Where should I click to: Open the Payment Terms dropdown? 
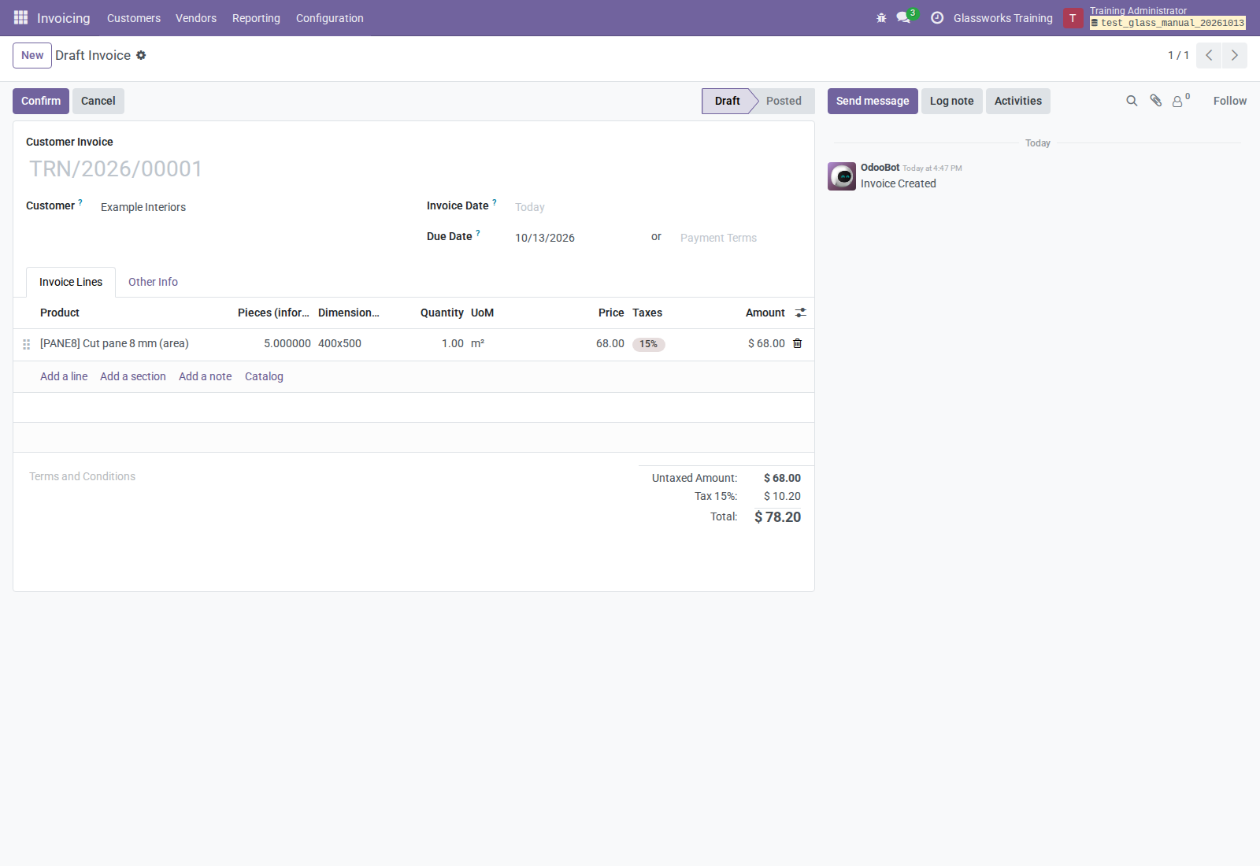(740, 238)
